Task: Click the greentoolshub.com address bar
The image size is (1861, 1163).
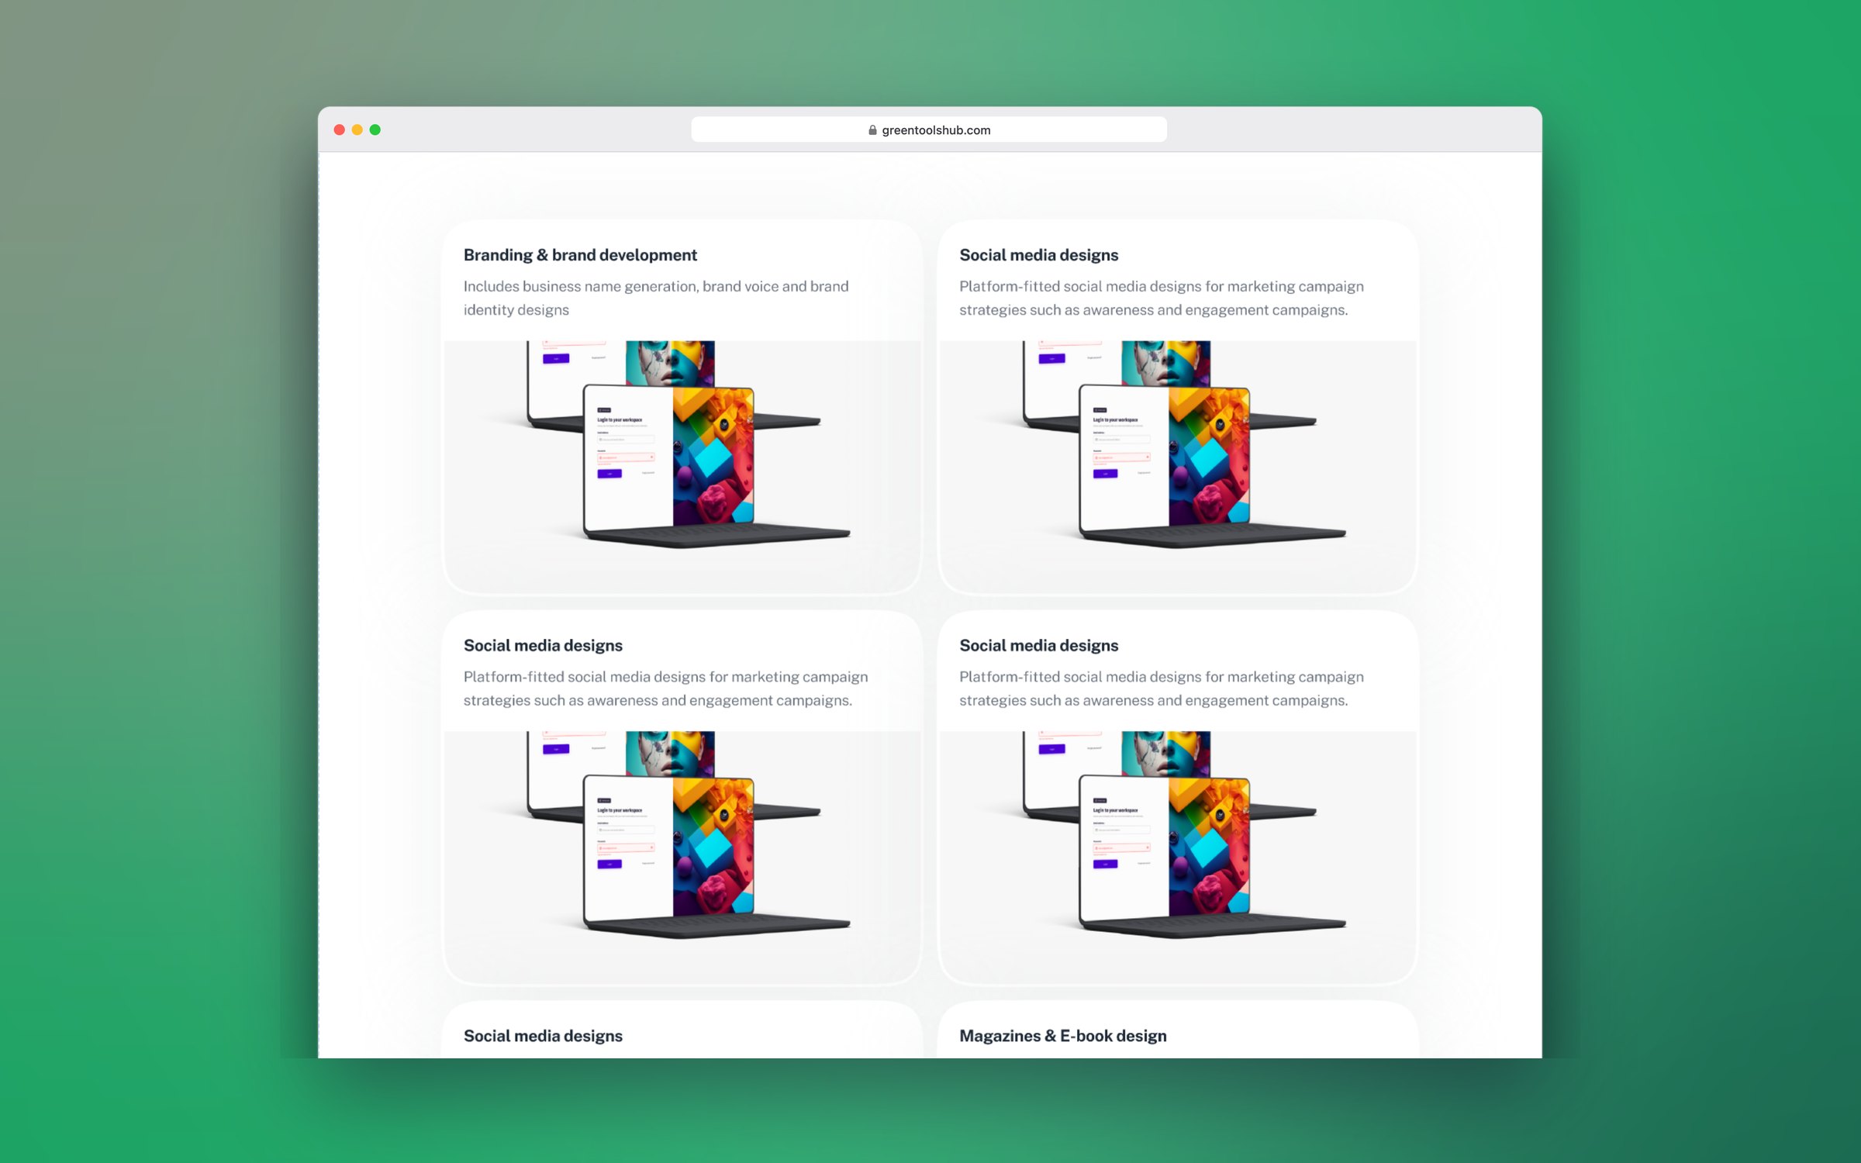Action: (928, 129)
